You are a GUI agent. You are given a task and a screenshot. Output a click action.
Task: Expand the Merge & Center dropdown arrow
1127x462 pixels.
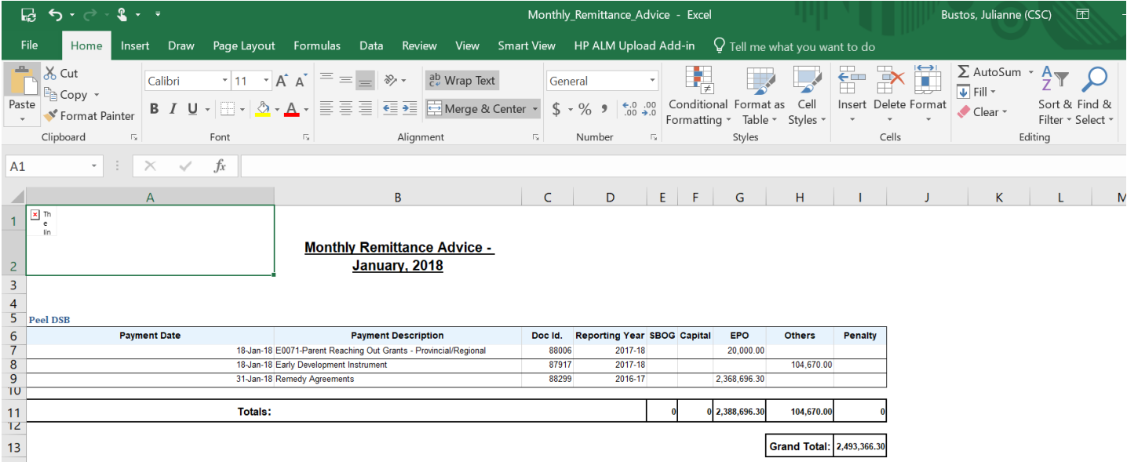535,109
